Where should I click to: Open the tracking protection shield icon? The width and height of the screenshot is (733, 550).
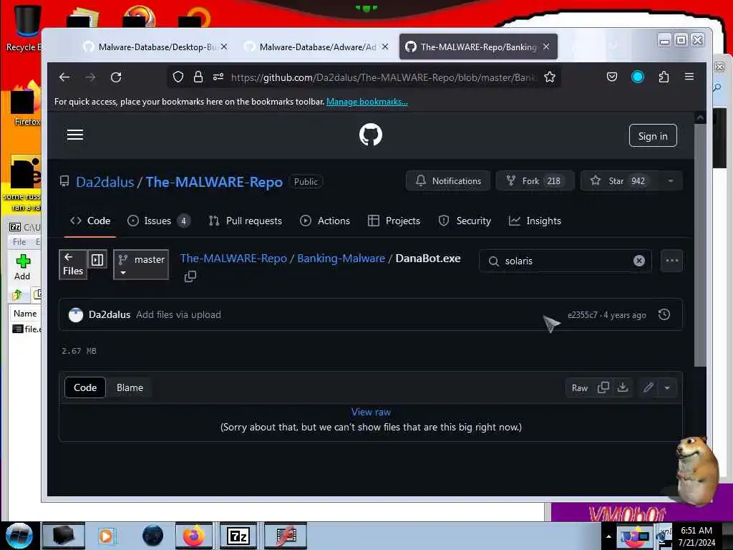(x=178, y=77)
